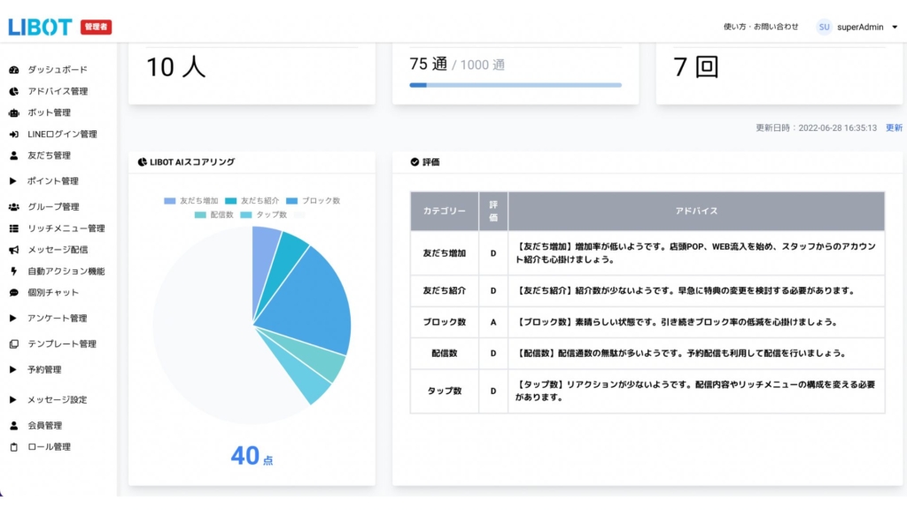The width and height of the screenshot is (907, 510).
Task: Click the メッセージ配信 megaphone icon
Action: point(13,251)
